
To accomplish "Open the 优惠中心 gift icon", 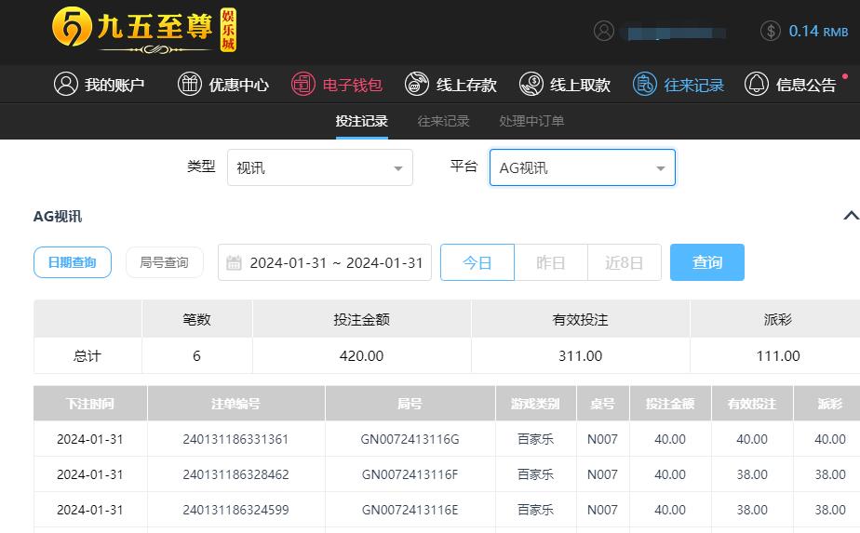I will coord(190,84).
